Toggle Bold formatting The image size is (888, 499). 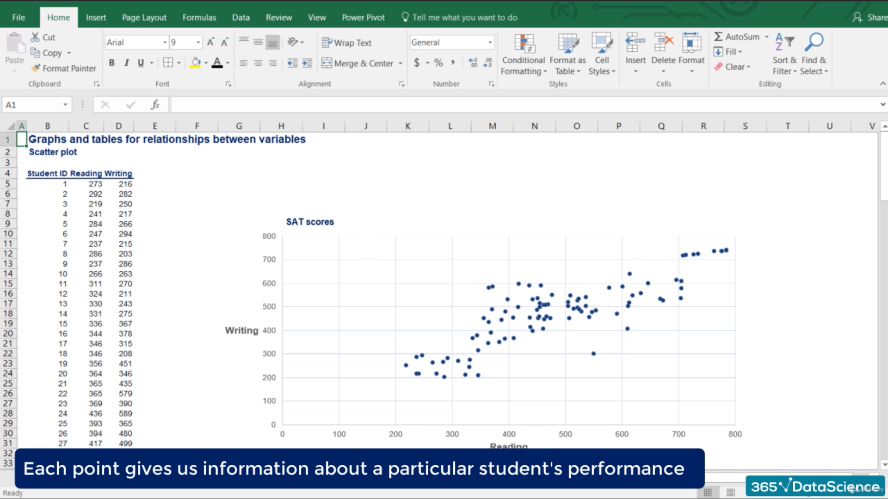[111, 63]
